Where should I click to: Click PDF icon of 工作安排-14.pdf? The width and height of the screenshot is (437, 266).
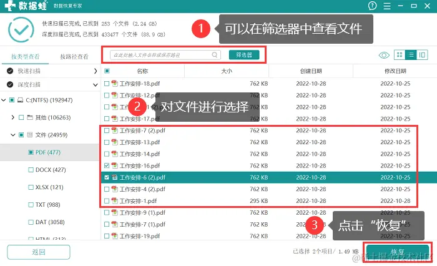114,154
